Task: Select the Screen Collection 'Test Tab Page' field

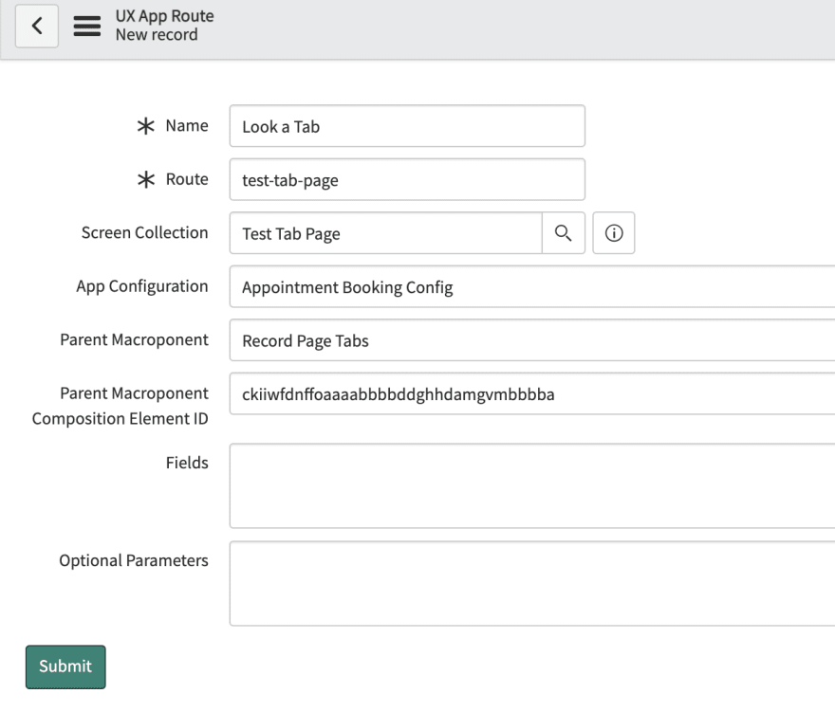Action: click(x=385, y=233)
